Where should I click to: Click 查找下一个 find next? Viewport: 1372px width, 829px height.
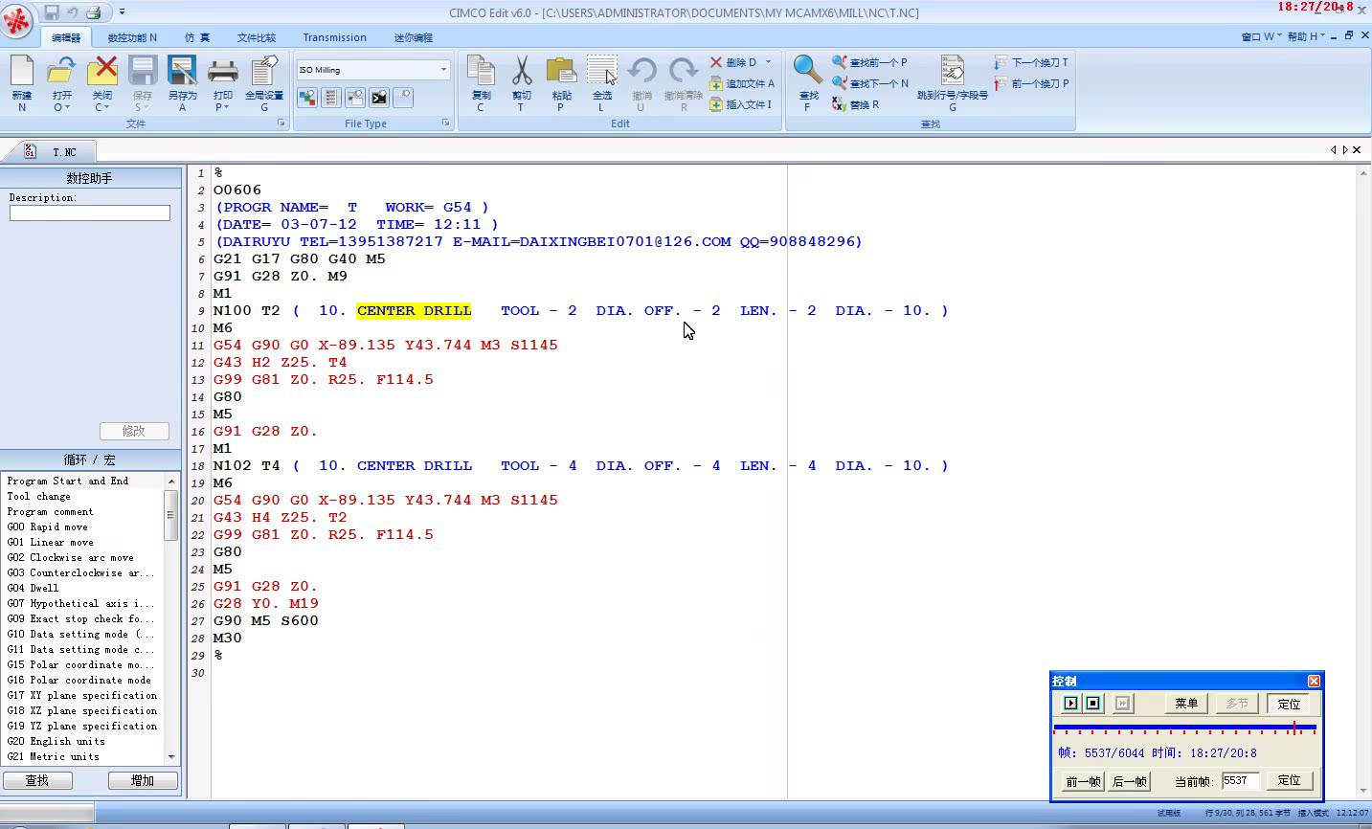tap(869, 83)
